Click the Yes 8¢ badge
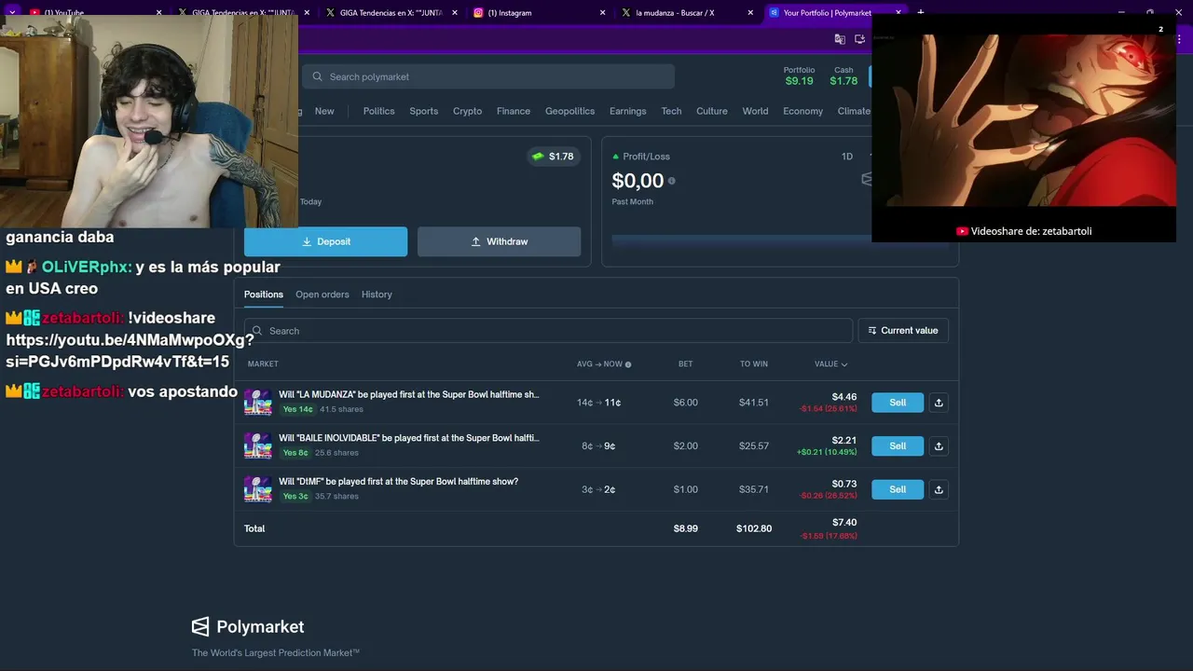The height and width of the screenshot is (671, 1193). click(295, 453)
